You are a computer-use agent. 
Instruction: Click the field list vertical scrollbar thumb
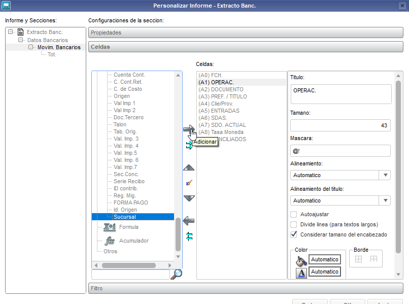point(178,234)
